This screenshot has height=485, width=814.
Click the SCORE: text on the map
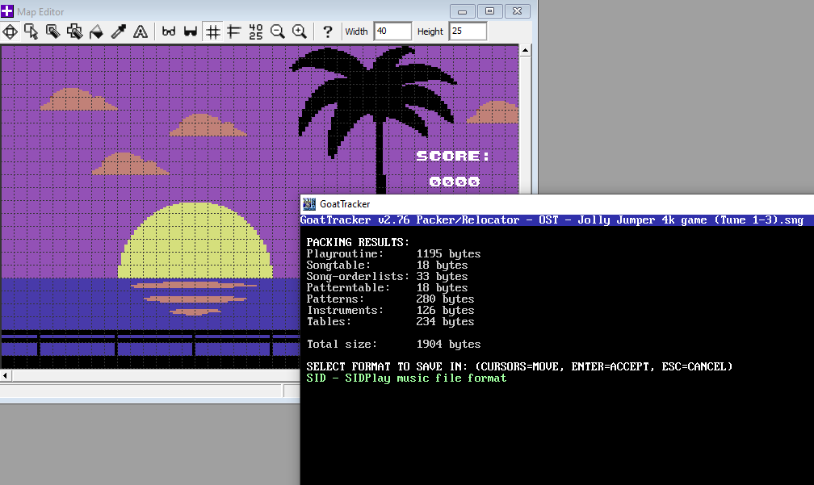click(x=453, y=156)
